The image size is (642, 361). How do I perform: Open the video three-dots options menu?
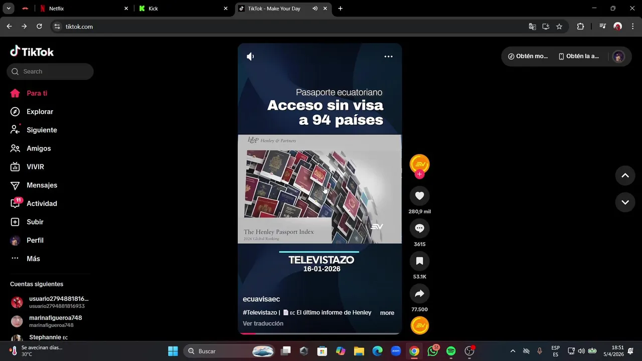(388, 57)
